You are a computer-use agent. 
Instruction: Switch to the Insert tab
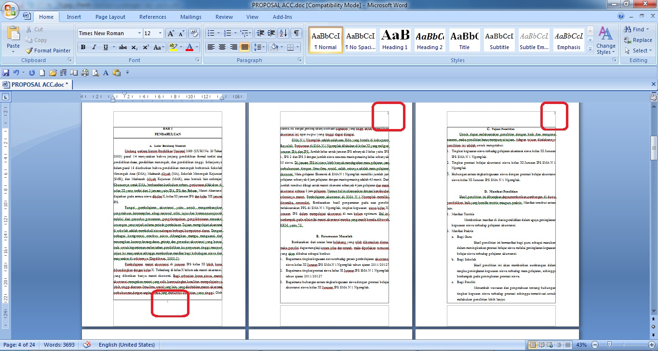(x=74, y=17)
